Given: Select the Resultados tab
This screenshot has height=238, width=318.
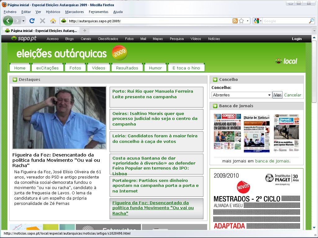Looking at the screenshot, I should point(127,68).
